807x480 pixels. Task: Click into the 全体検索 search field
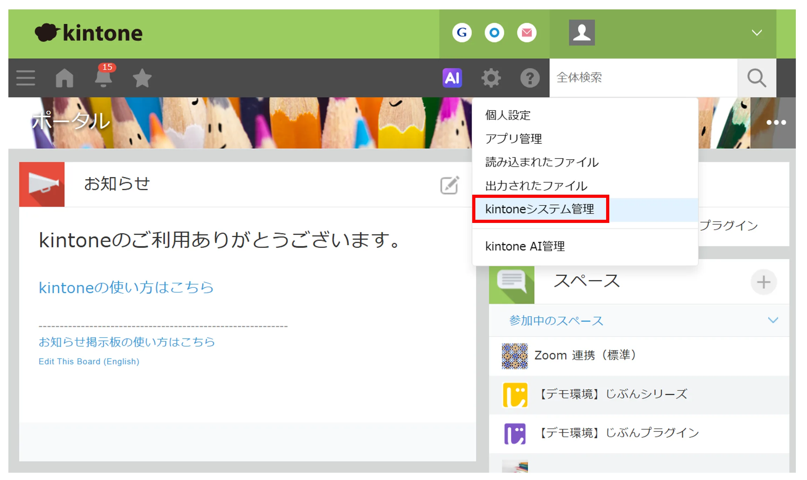643,78
